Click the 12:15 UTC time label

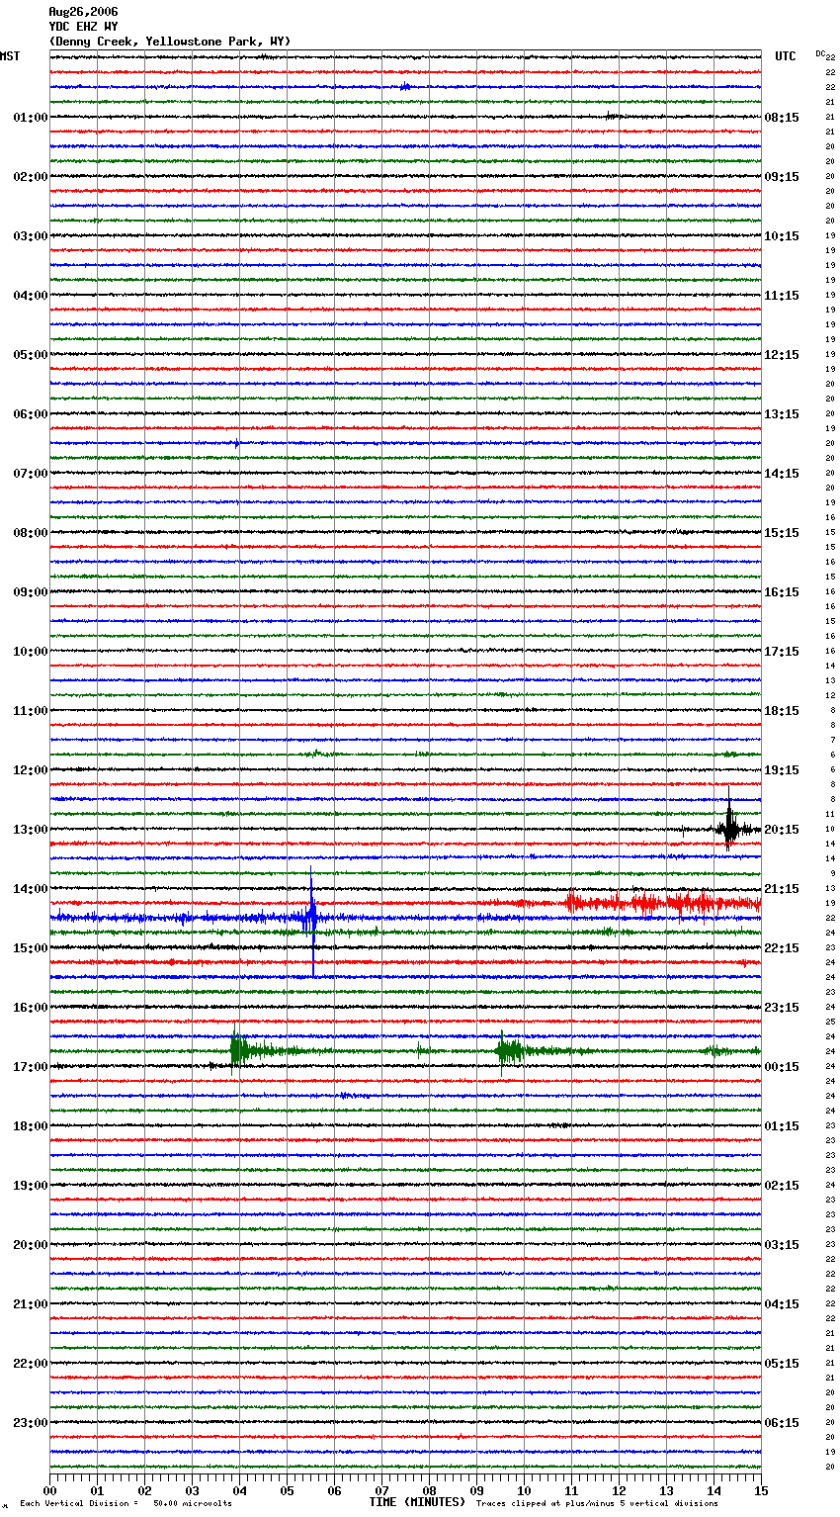(782, 355)
